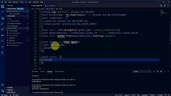Open editor more actions ellipsis
This screenshot has height=96, width=171.
point(168,6)
